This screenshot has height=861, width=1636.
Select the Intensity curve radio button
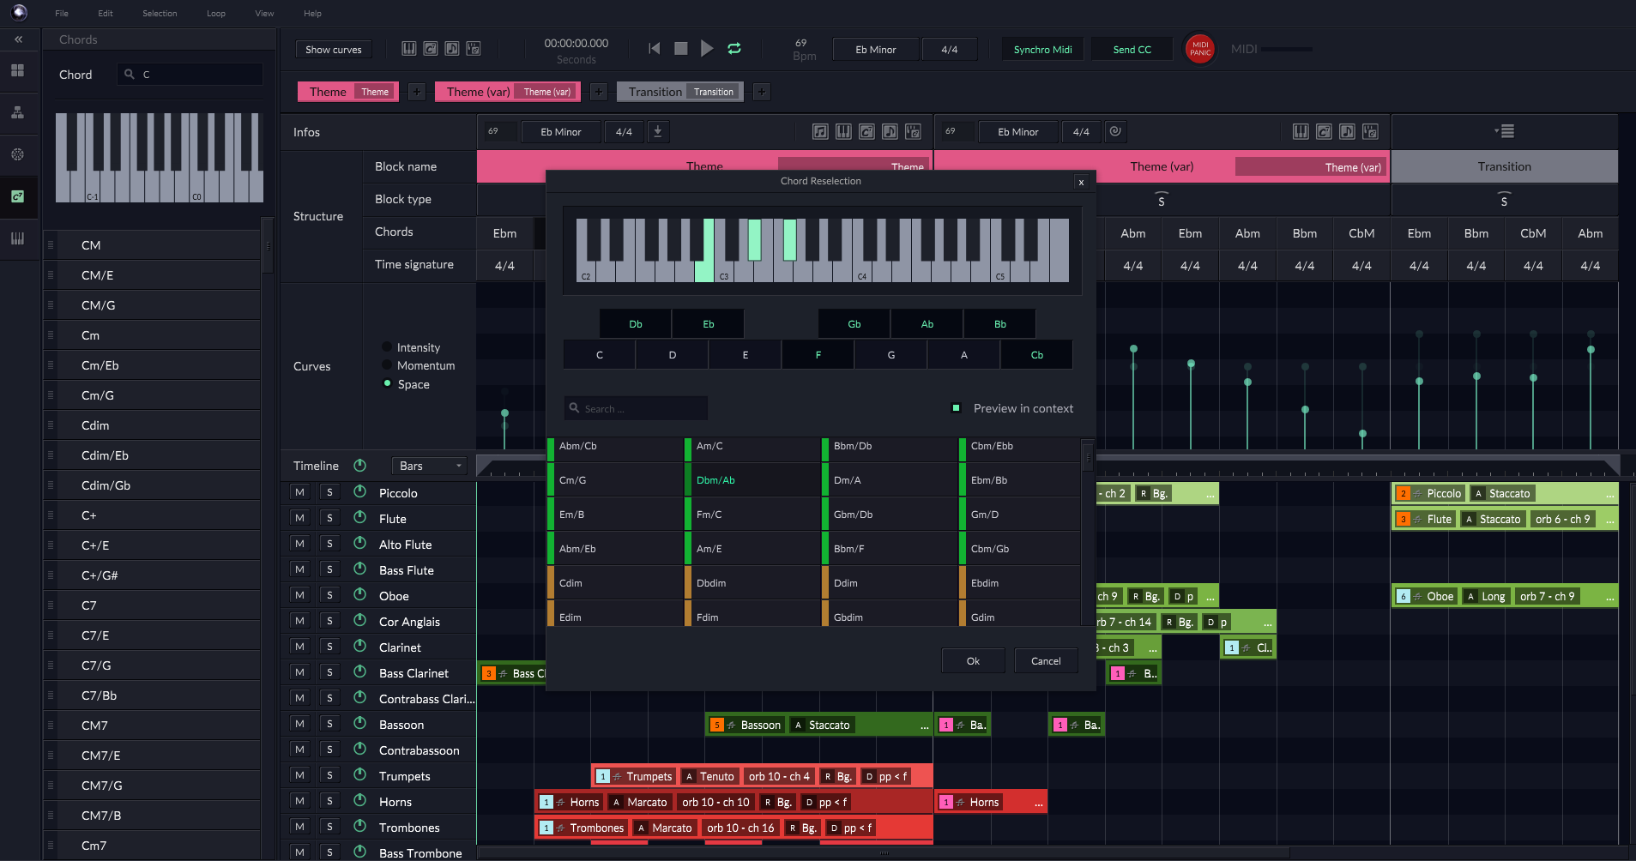[x=387, y=347]
